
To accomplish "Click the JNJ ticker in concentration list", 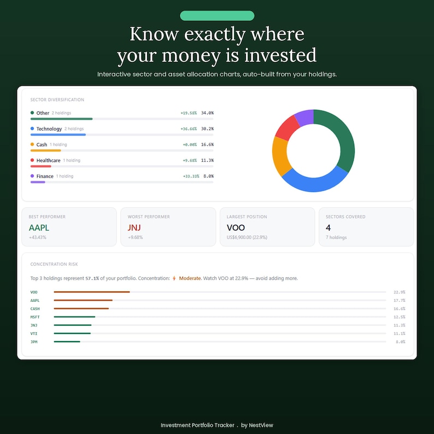I will coord(34,325).
